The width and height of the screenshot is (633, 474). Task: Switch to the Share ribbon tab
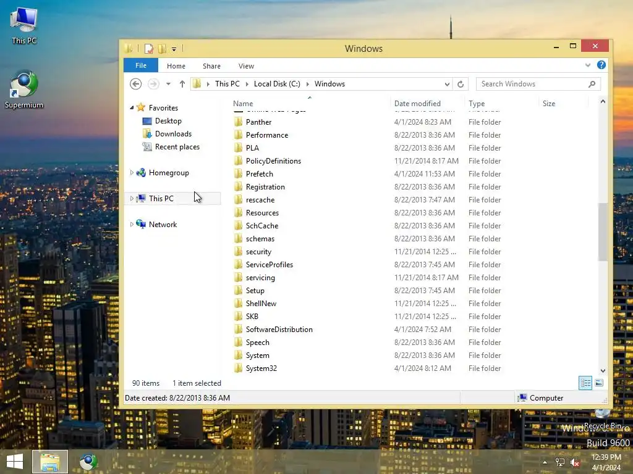211,65
